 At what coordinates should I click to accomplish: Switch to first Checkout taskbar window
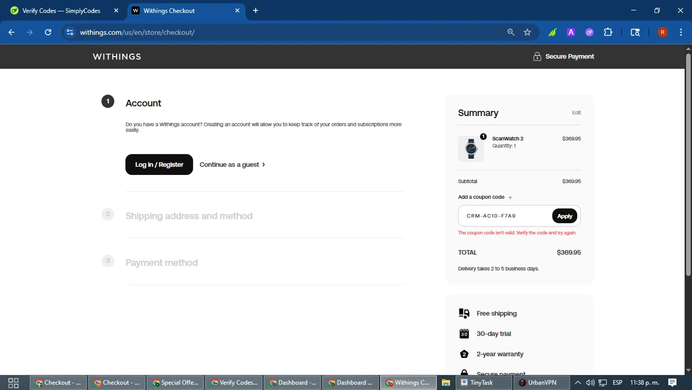point(58,383)
